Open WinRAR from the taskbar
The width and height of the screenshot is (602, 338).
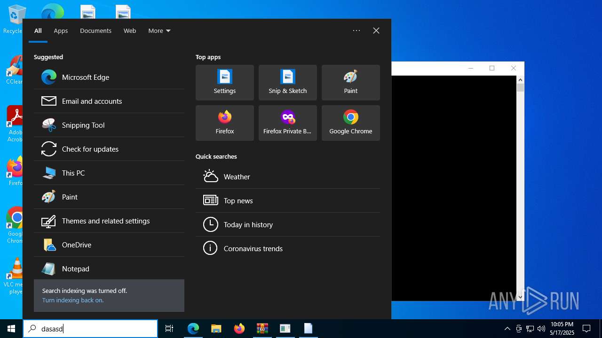[x=262, y=329]
